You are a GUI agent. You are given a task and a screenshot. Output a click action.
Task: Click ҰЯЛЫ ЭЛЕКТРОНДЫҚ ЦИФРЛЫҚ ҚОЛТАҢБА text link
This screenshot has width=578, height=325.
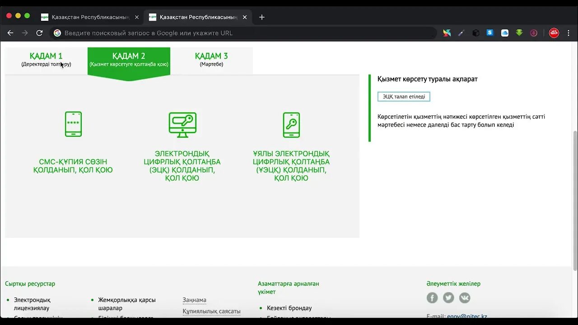[x=291, y=166]
